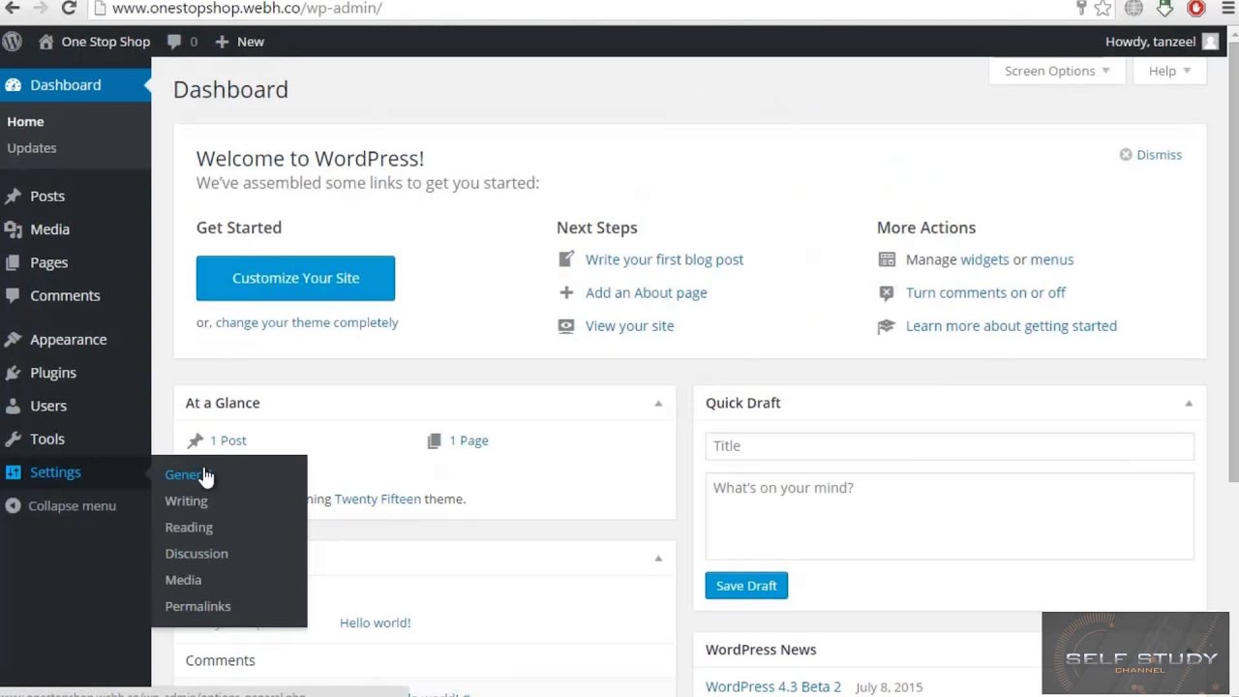The width and height of the screenshot is (1239, 697).
Task: Open the Twenty Fifteen theme link
Action: 378,499
